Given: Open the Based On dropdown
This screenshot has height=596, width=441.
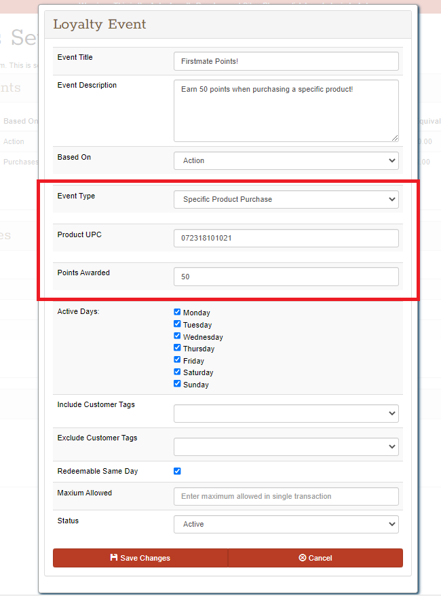Looking at the screenshot, I should point(286,160).
